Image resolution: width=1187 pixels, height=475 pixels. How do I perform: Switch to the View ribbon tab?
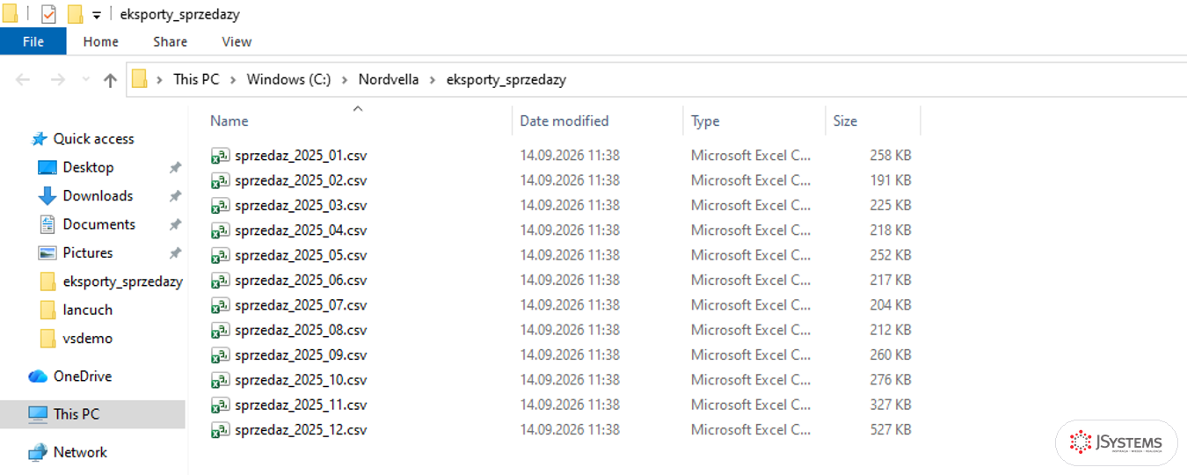[x=237, y=41]
